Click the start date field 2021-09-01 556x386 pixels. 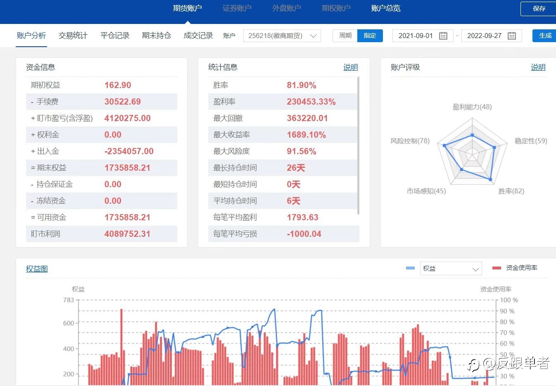tap(423, 36)
